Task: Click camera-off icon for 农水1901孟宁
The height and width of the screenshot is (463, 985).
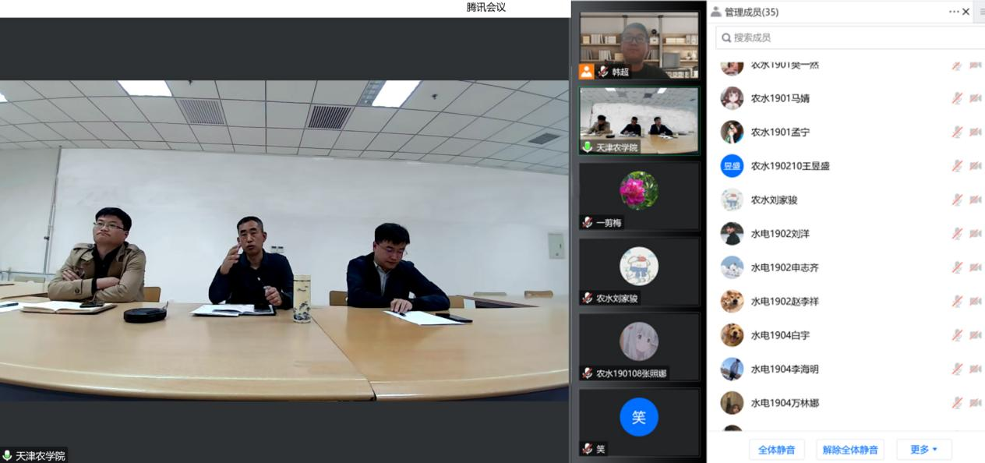Action: pos(975,133)
